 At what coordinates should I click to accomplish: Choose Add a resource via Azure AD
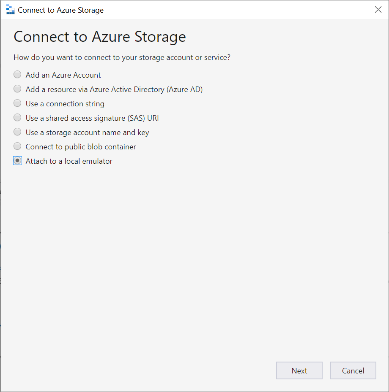(17, 89)
